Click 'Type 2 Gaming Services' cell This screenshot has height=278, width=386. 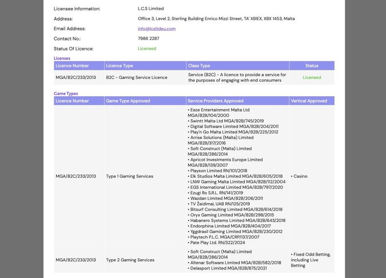[130, 260]
